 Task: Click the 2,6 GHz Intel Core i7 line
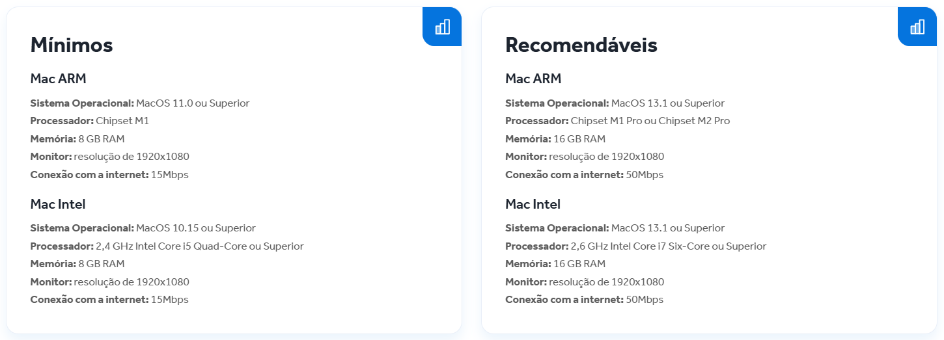pyautogui.click(x=636, y=246)
